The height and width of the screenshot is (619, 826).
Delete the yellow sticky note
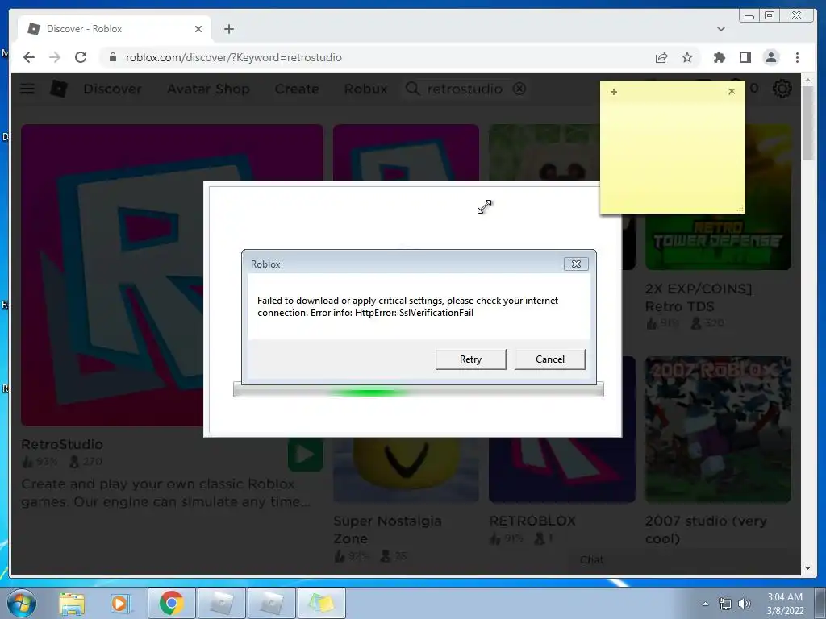coord(732,92)
